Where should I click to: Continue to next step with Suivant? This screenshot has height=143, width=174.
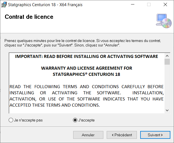pos(155,135)
